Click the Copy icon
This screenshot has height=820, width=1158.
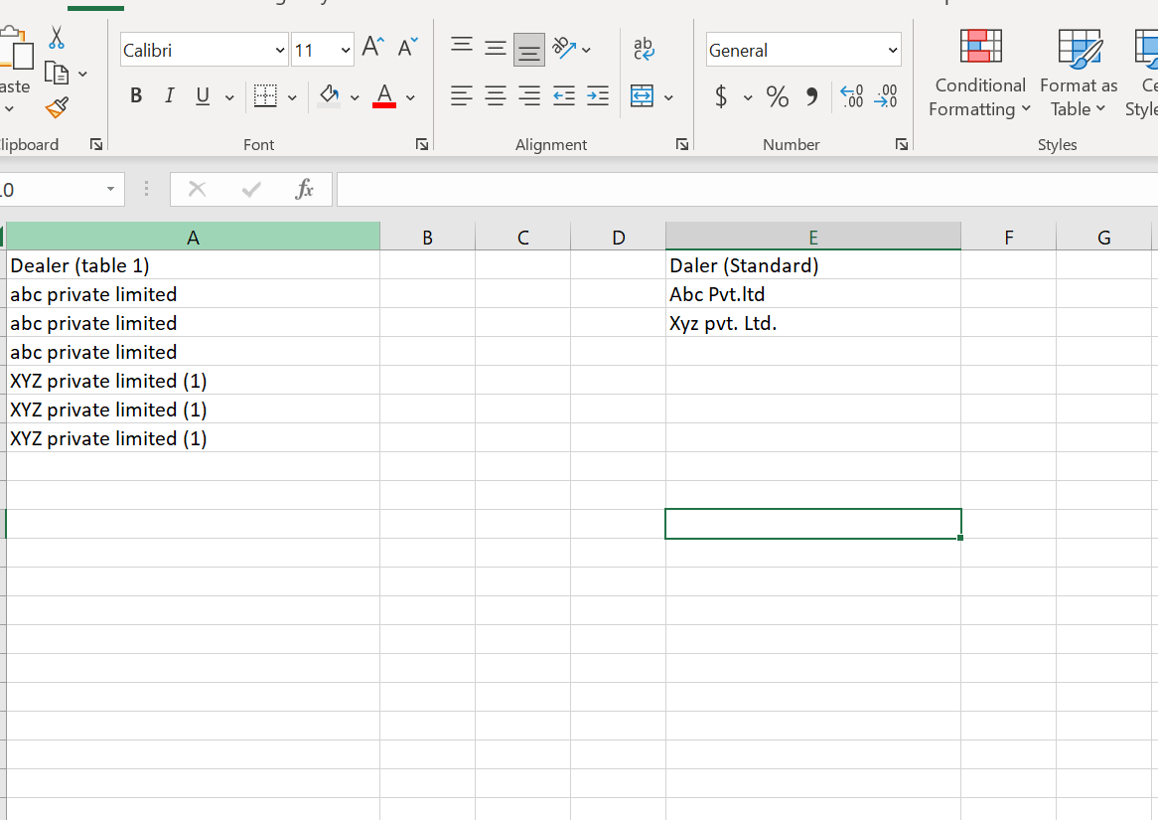coord(57,74)
